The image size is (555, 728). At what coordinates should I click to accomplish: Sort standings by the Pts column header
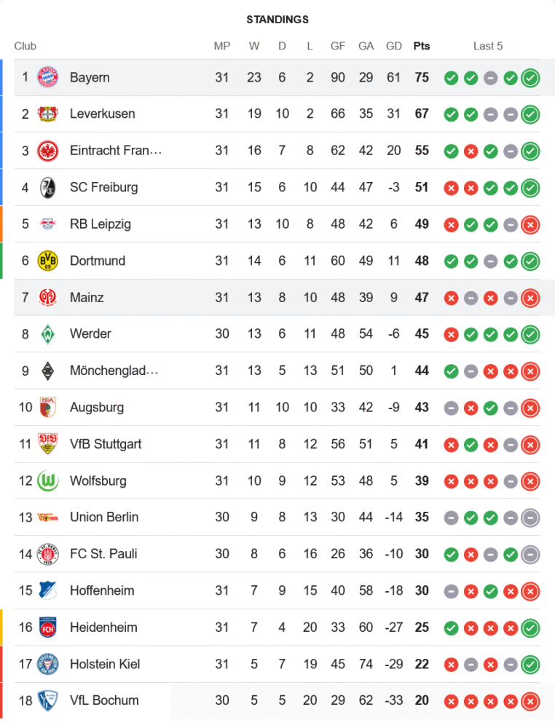[x=422, y=46]
